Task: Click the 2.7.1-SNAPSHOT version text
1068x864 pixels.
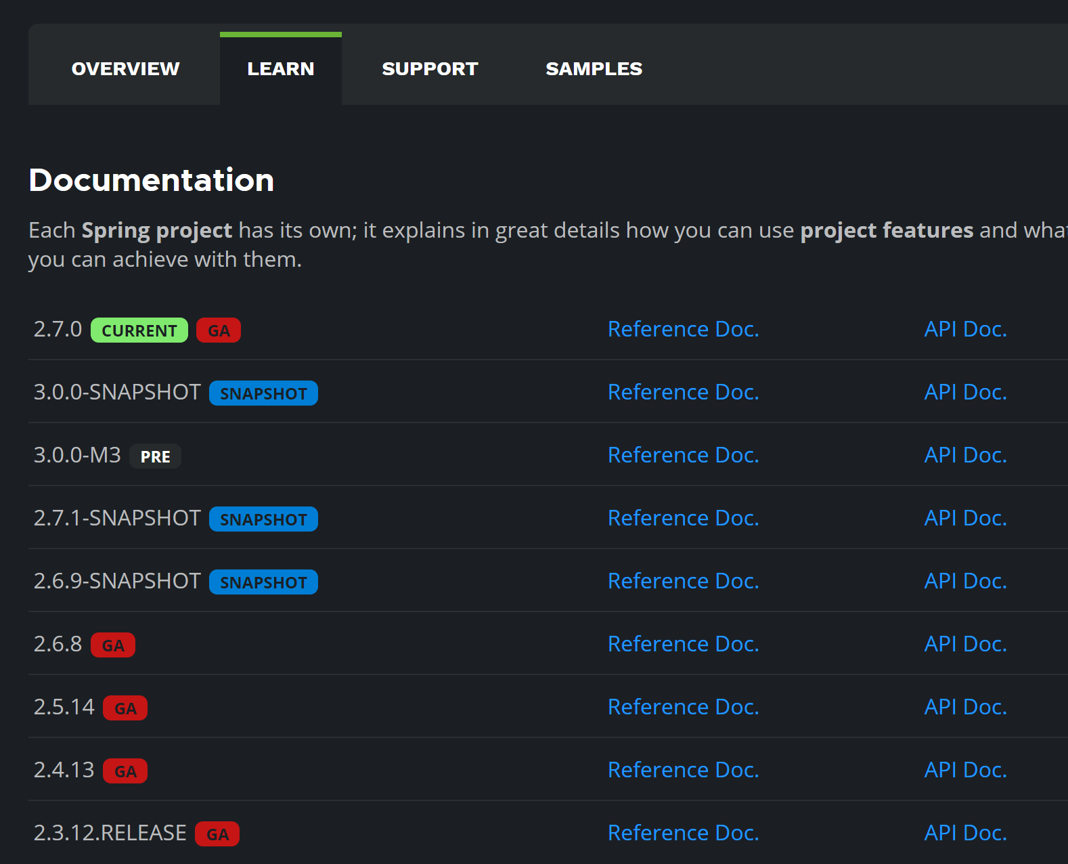Action: point(117,518)
